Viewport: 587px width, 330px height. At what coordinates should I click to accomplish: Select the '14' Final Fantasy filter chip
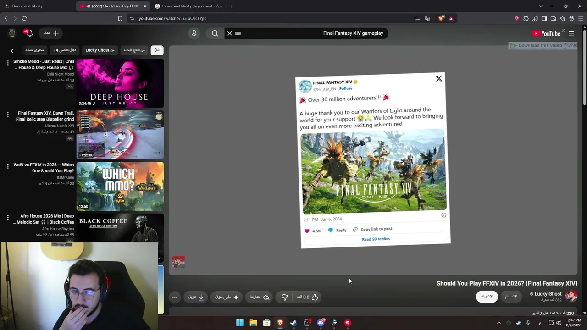click(x=65, y=50)
